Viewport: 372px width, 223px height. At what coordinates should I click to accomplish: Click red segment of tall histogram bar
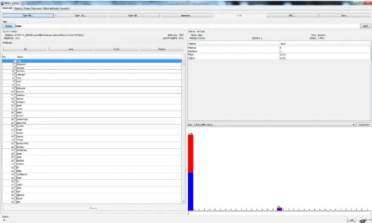pos(190,154)
